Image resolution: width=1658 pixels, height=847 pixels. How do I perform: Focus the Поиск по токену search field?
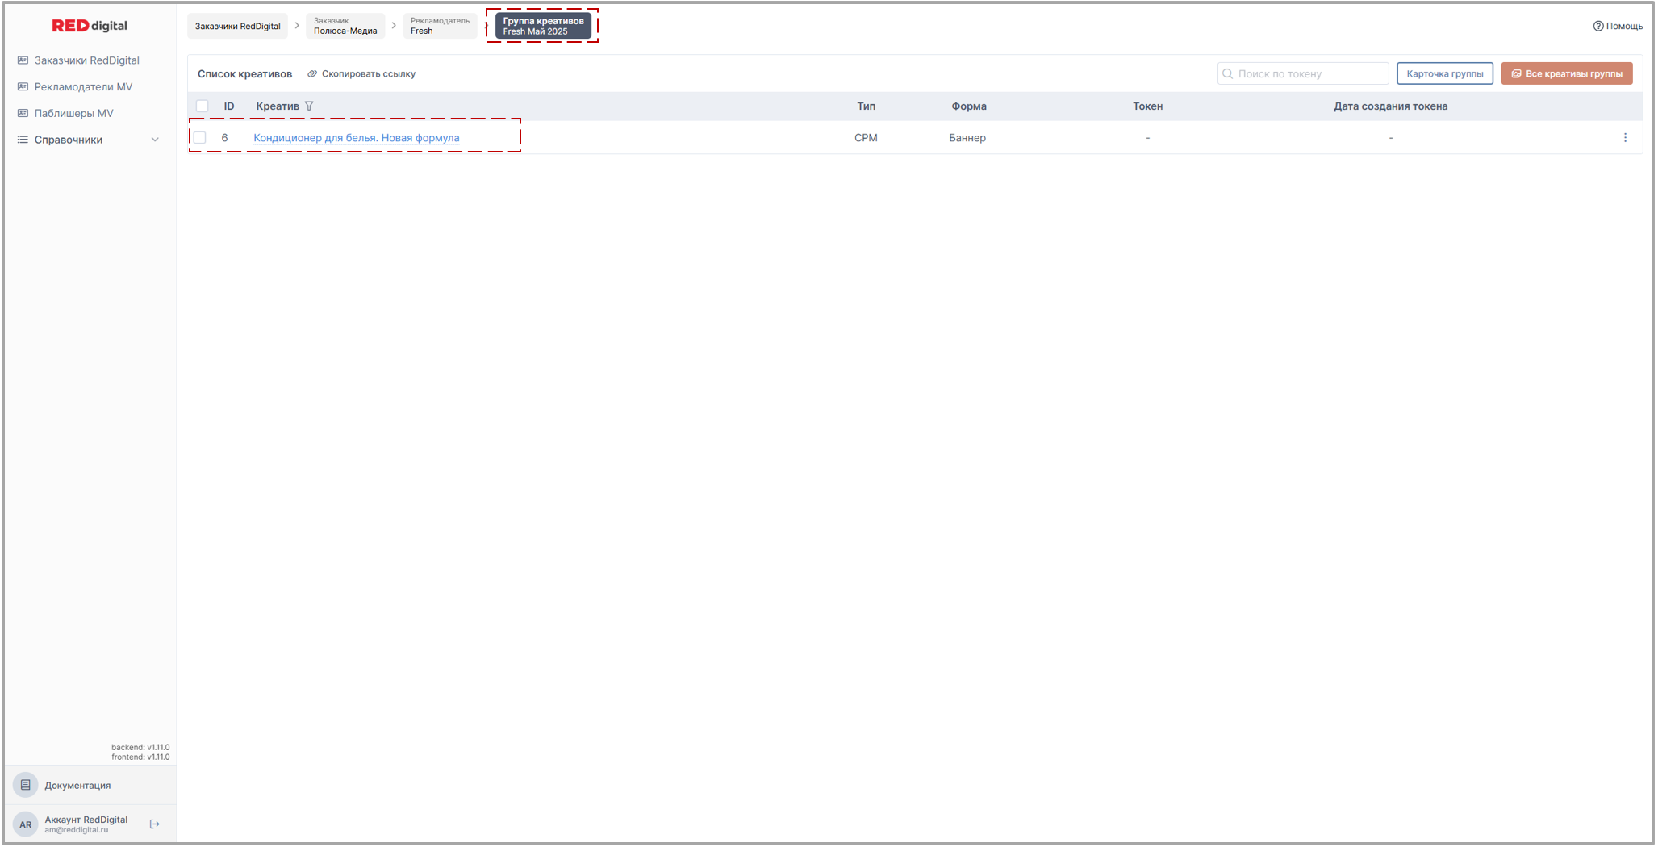[1309, 74]
